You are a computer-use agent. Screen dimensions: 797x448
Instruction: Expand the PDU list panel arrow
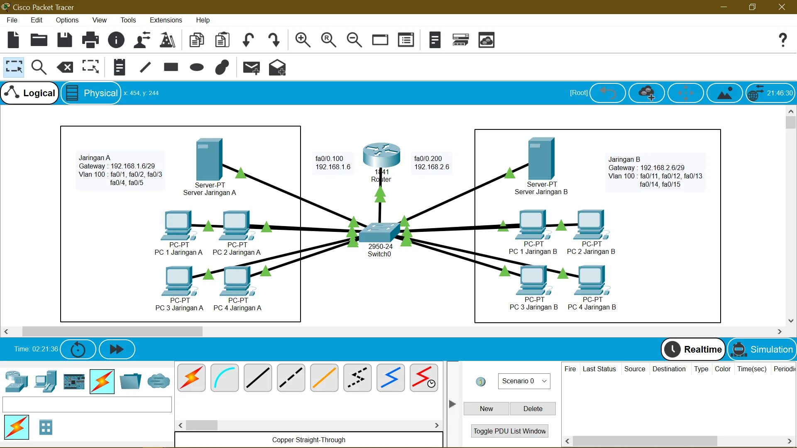[452, 404]
